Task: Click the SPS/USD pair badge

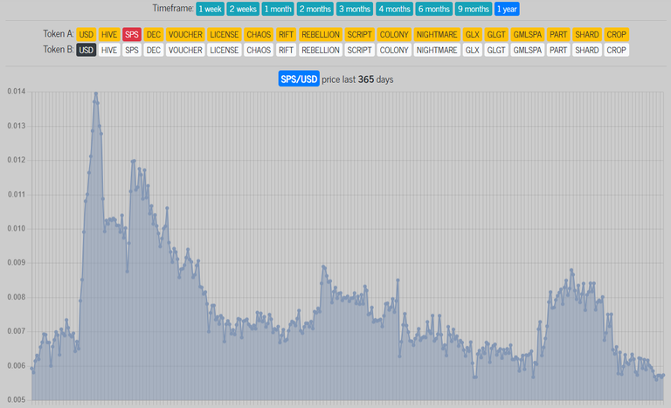Action: coord(298,79)
